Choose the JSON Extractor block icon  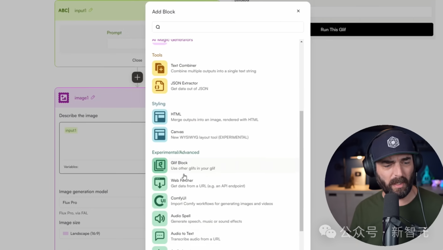[x=160, y=86]
